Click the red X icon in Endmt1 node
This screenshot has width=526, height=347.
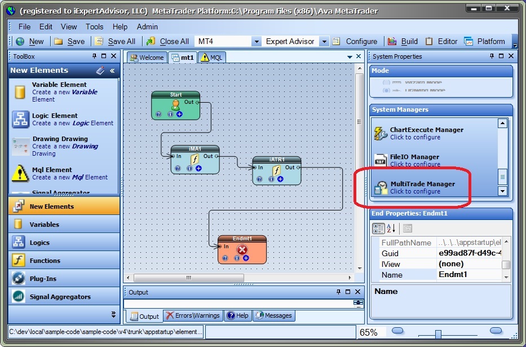click(x=242, y=249)
